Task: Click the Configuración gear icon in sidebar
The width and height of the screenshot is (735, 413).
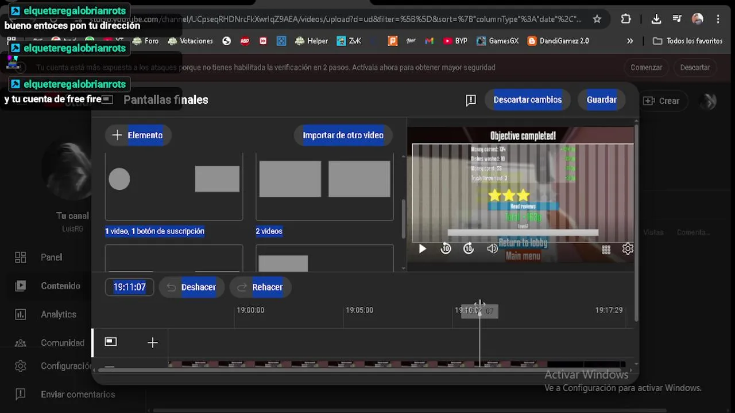Action: tap(20, 366)
